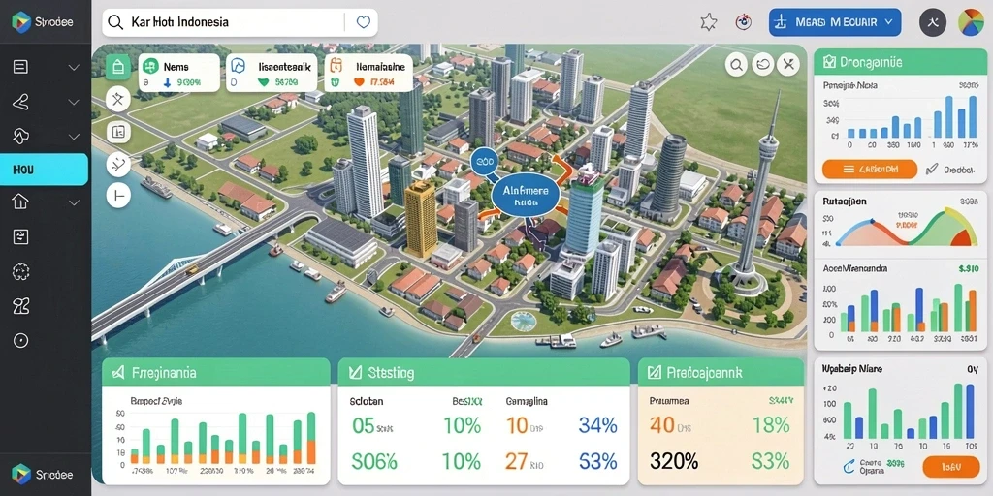Toggle the checkbox in the Drongajamüe panel header
This screenshot has width=993, height=496.
point(829,62)
